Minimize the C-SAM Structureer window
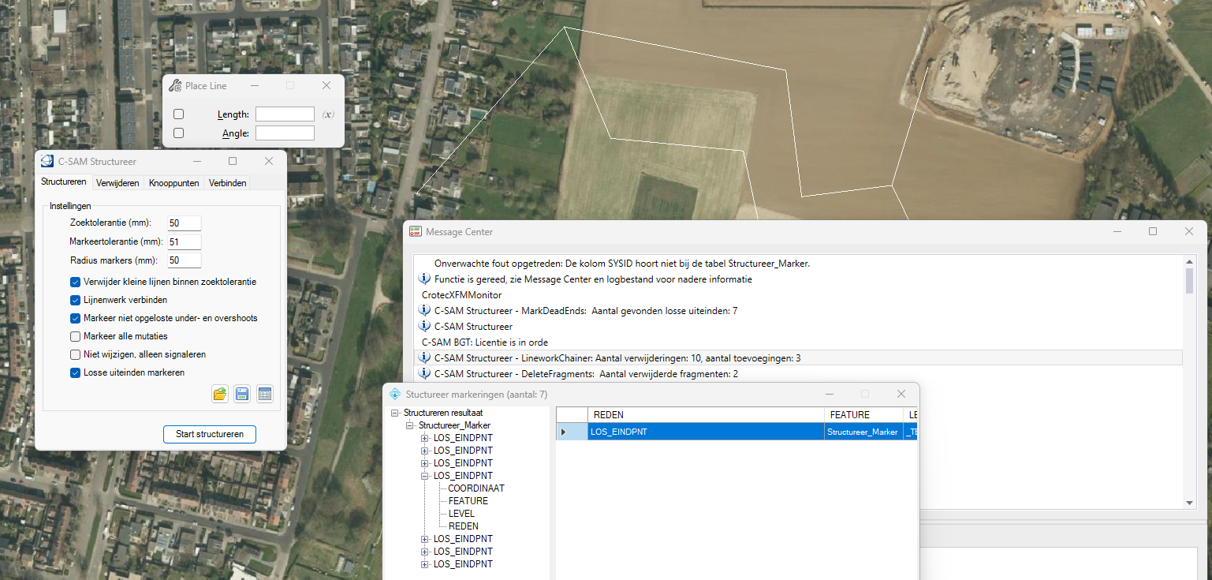1212x580 pixels. [x=196, y=161]
